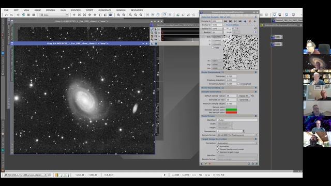Screen dimensions: 331x186
Task: Click the Default sample radius field
Action: point(231,96)
